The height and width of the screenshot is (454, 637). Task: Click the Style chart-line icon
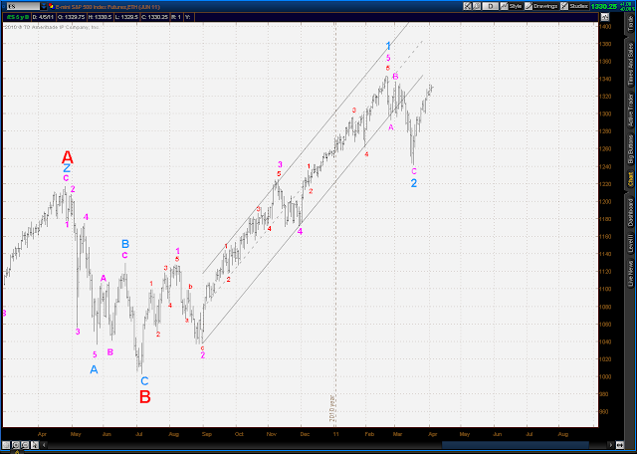505,7
